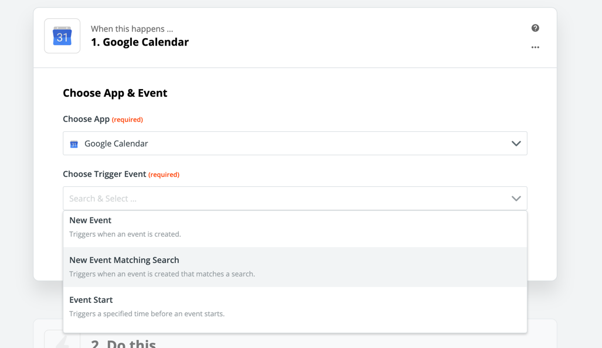Click the large Google Calendar step icon
This screenshot has width=602, height=348.
click(62, 36)
